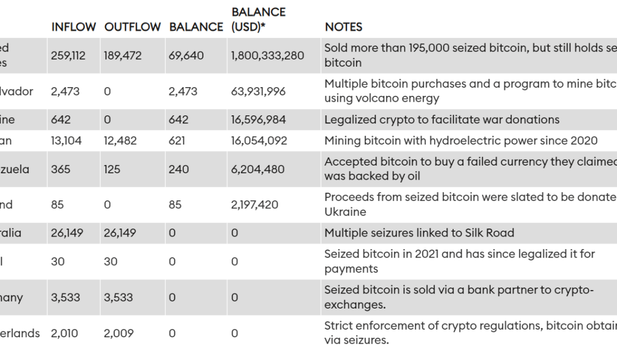Click the USD balance 2,197,420
The height and width of the screenshot is (347, 617).
[255, 205]
